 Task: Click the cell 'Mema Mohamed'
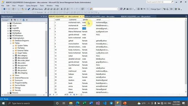click(x=75, y=32)
